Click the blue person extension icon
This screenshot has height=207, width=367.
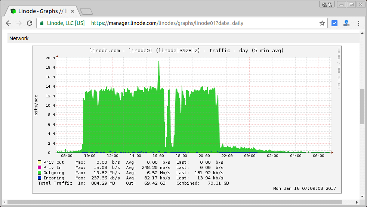coord(346,23)
